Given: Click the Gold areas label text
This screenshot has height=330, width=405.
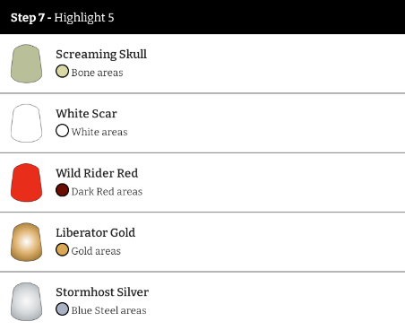Looking at the screenshot, I should tap(96, 251).
